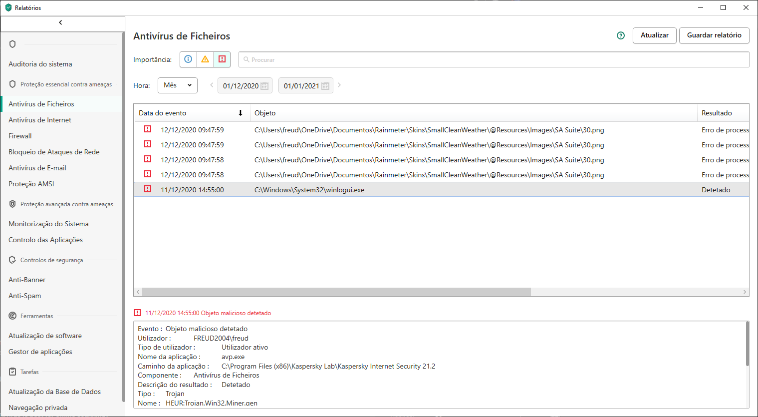The height and width of the screenshot is (417, 758).
Task: Open the calendar for end date 01/01/2021
Action: tap(325, 86)
